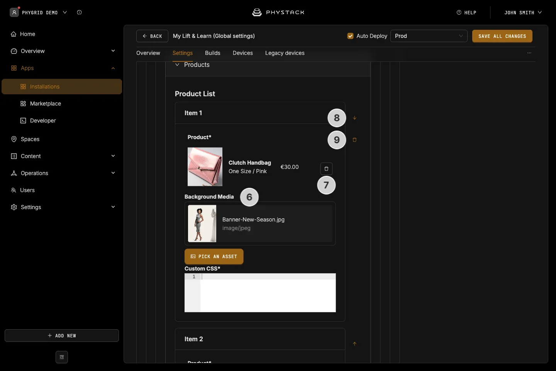Click the Back button
This screenshot has width=556, height=371.
[x=152, y=36]
